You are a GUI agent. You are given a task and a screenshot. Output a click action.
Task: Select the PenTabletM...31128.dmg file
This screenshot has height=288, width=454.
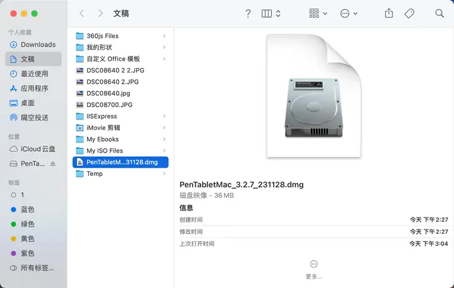pos(120,162)
